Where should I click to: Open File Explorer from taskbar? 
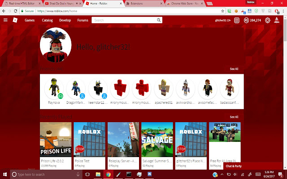point(98,175)
